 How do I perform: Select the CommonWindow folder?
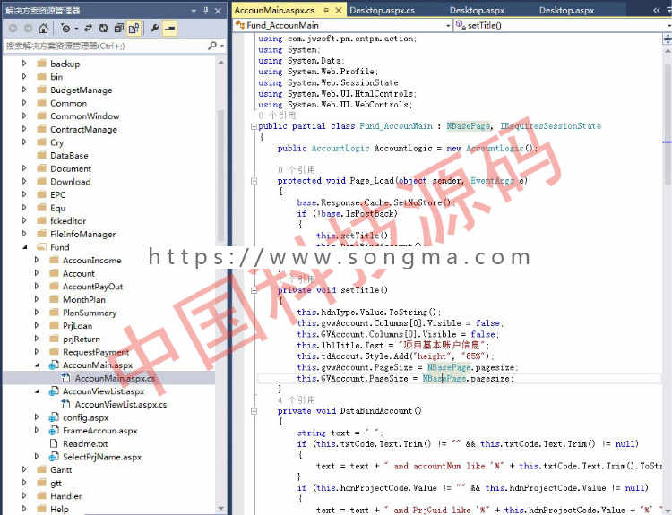pos(85,116)
